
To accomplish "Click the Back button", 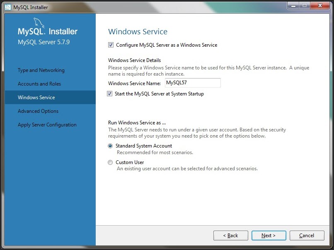I will [x=231, y=236].
